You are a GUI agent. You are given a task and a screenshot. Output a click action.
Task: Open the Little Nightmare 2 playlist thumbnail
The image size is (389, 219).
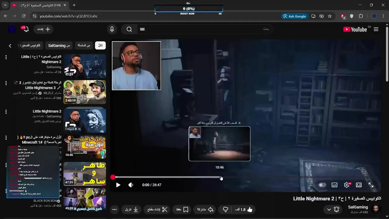click(85, 120)
